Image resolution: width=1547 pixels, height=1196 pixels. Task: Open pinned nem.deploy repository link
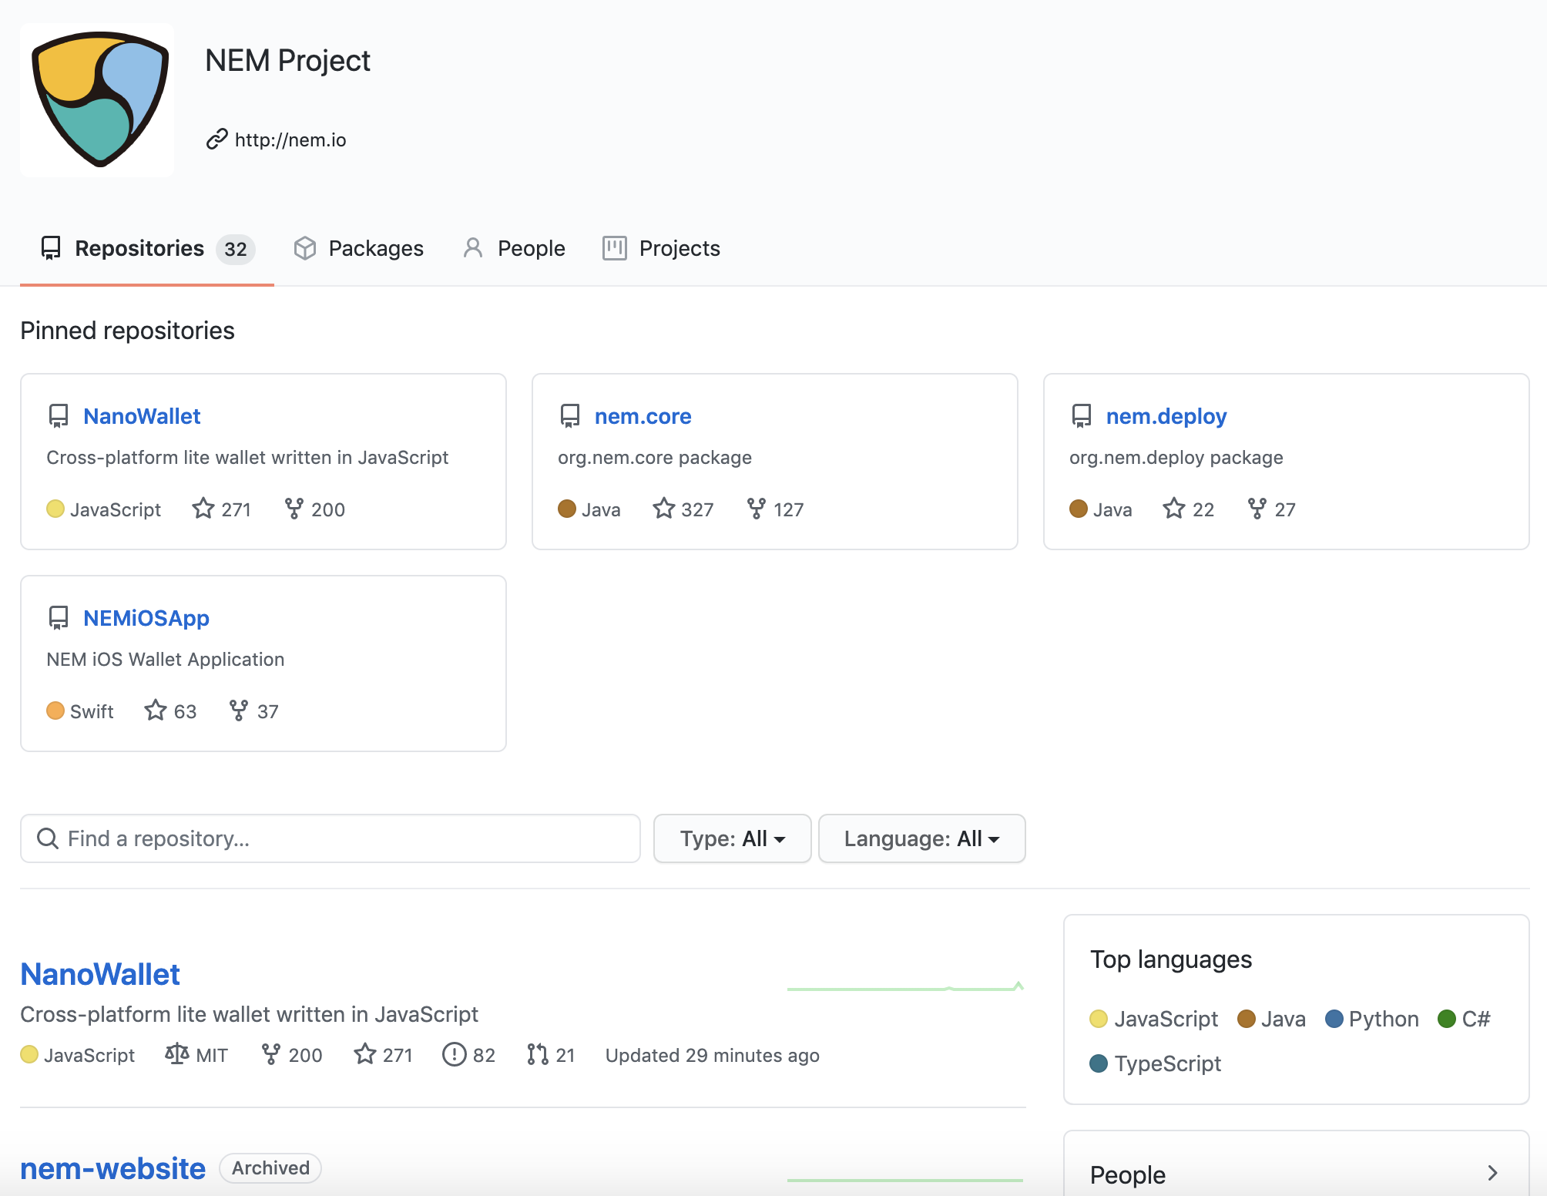pyautogui.click(x=1166, y=416)
